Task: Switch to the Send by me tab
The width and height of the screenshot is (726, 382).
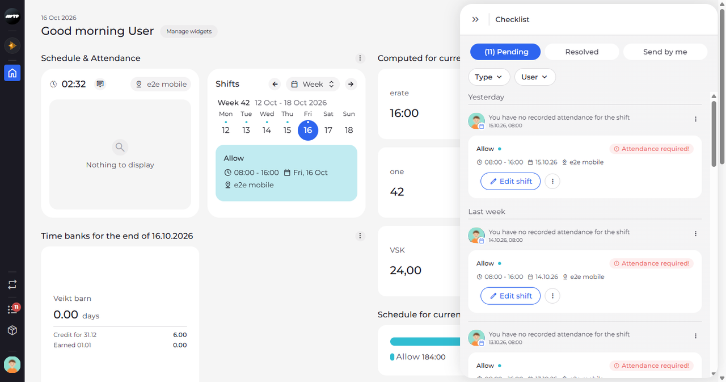Action: pyautogui.click(x=665, y=52)
